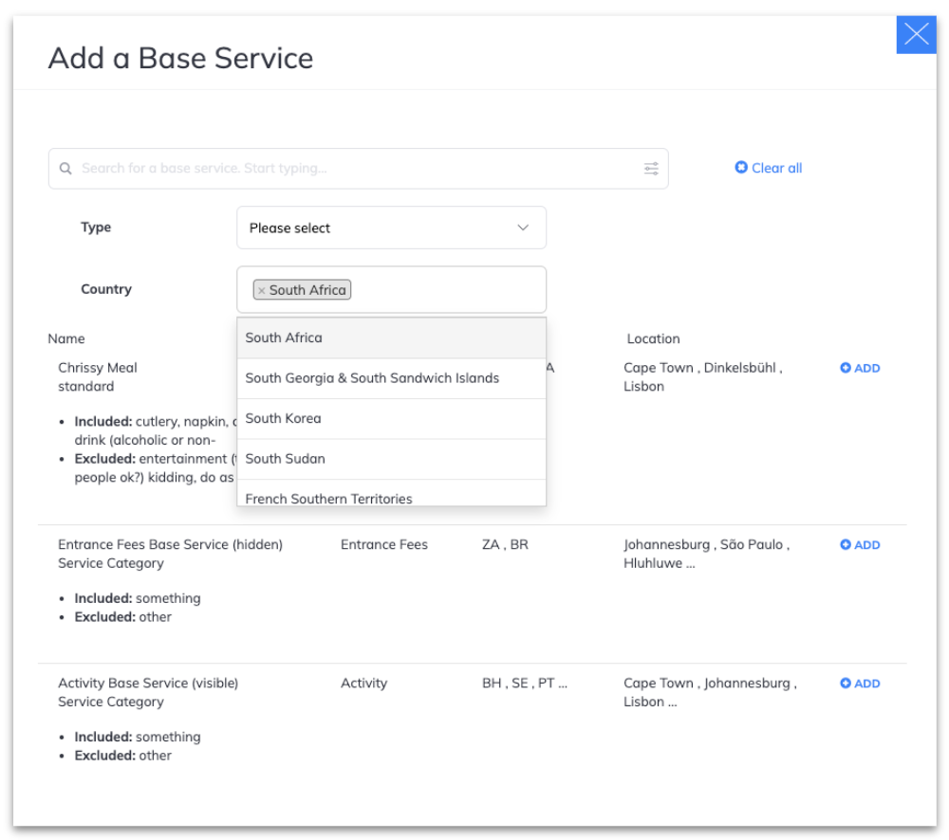Image resolution: width=949 pixels, height=840 pixels.
Task: Expand the Type dropdown chevron
Action: click(x=522, y=228)
